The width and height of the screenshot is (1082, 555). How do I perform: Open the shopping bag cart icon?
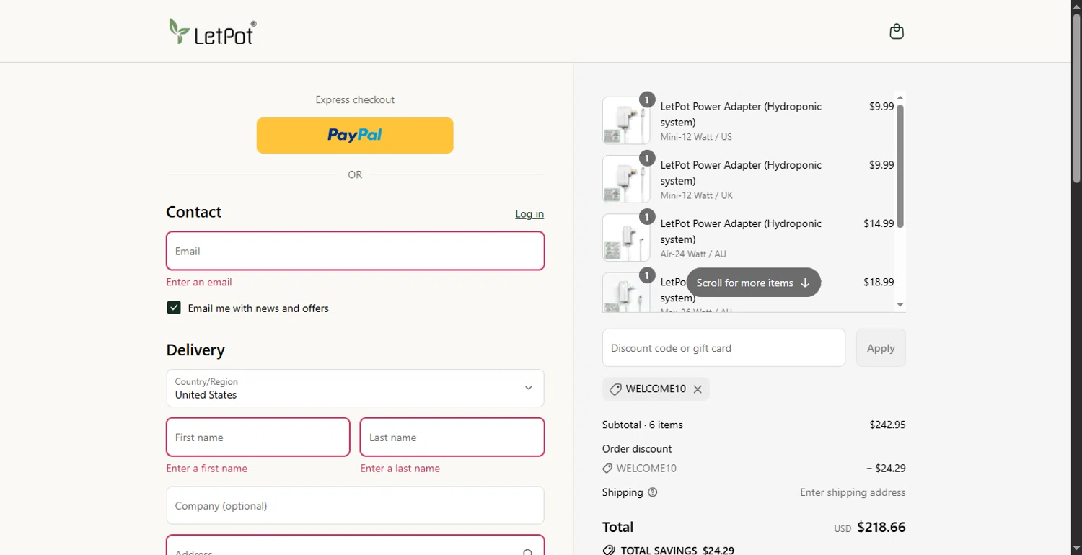point(897,31)
